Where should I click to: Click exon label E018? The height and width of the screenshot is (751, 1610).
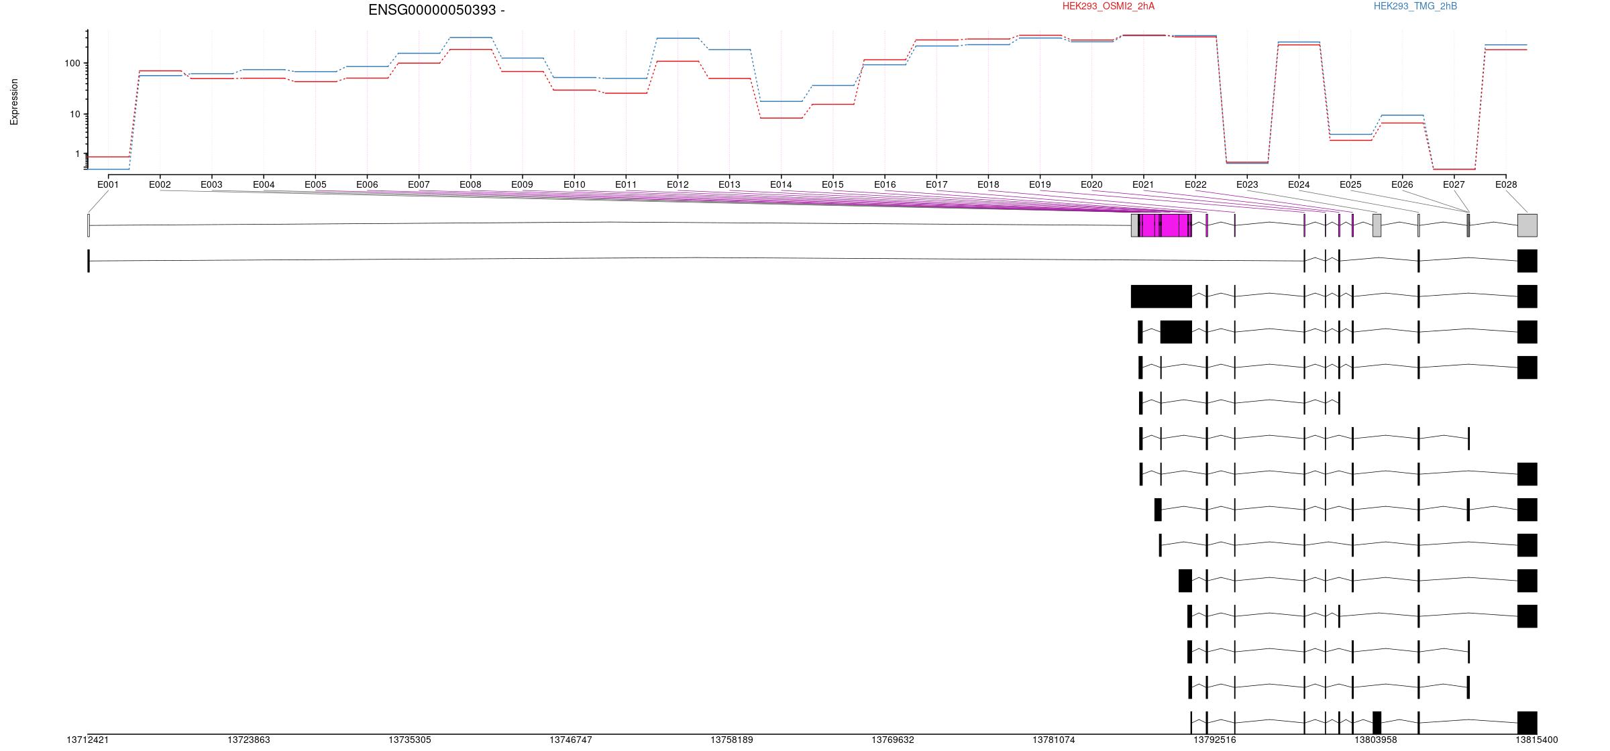[988, 184]
